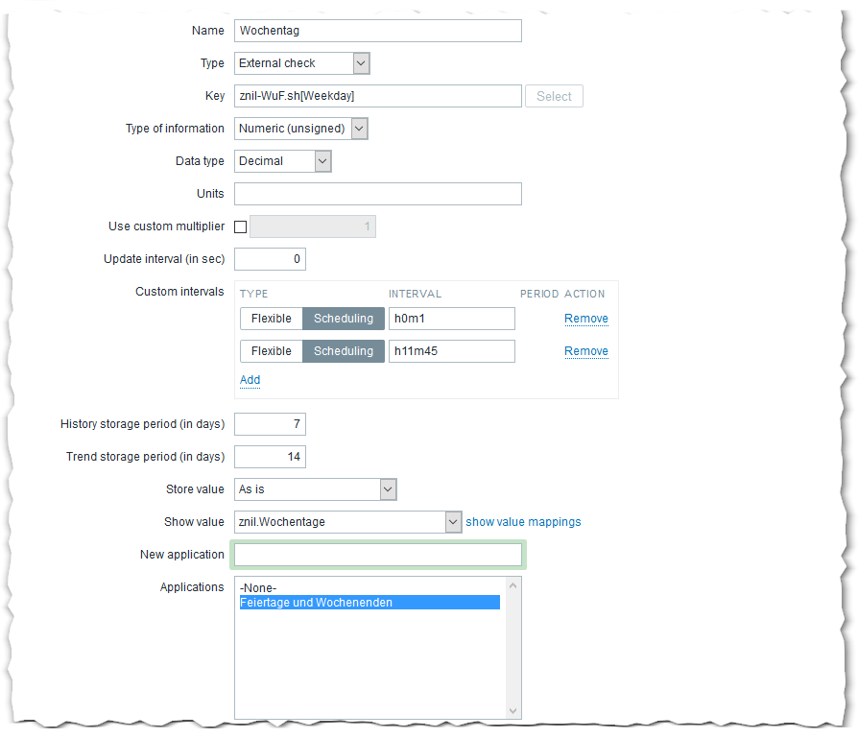
Task: Select Scheduling for the h11m45 interval
Action: (344, 351)
